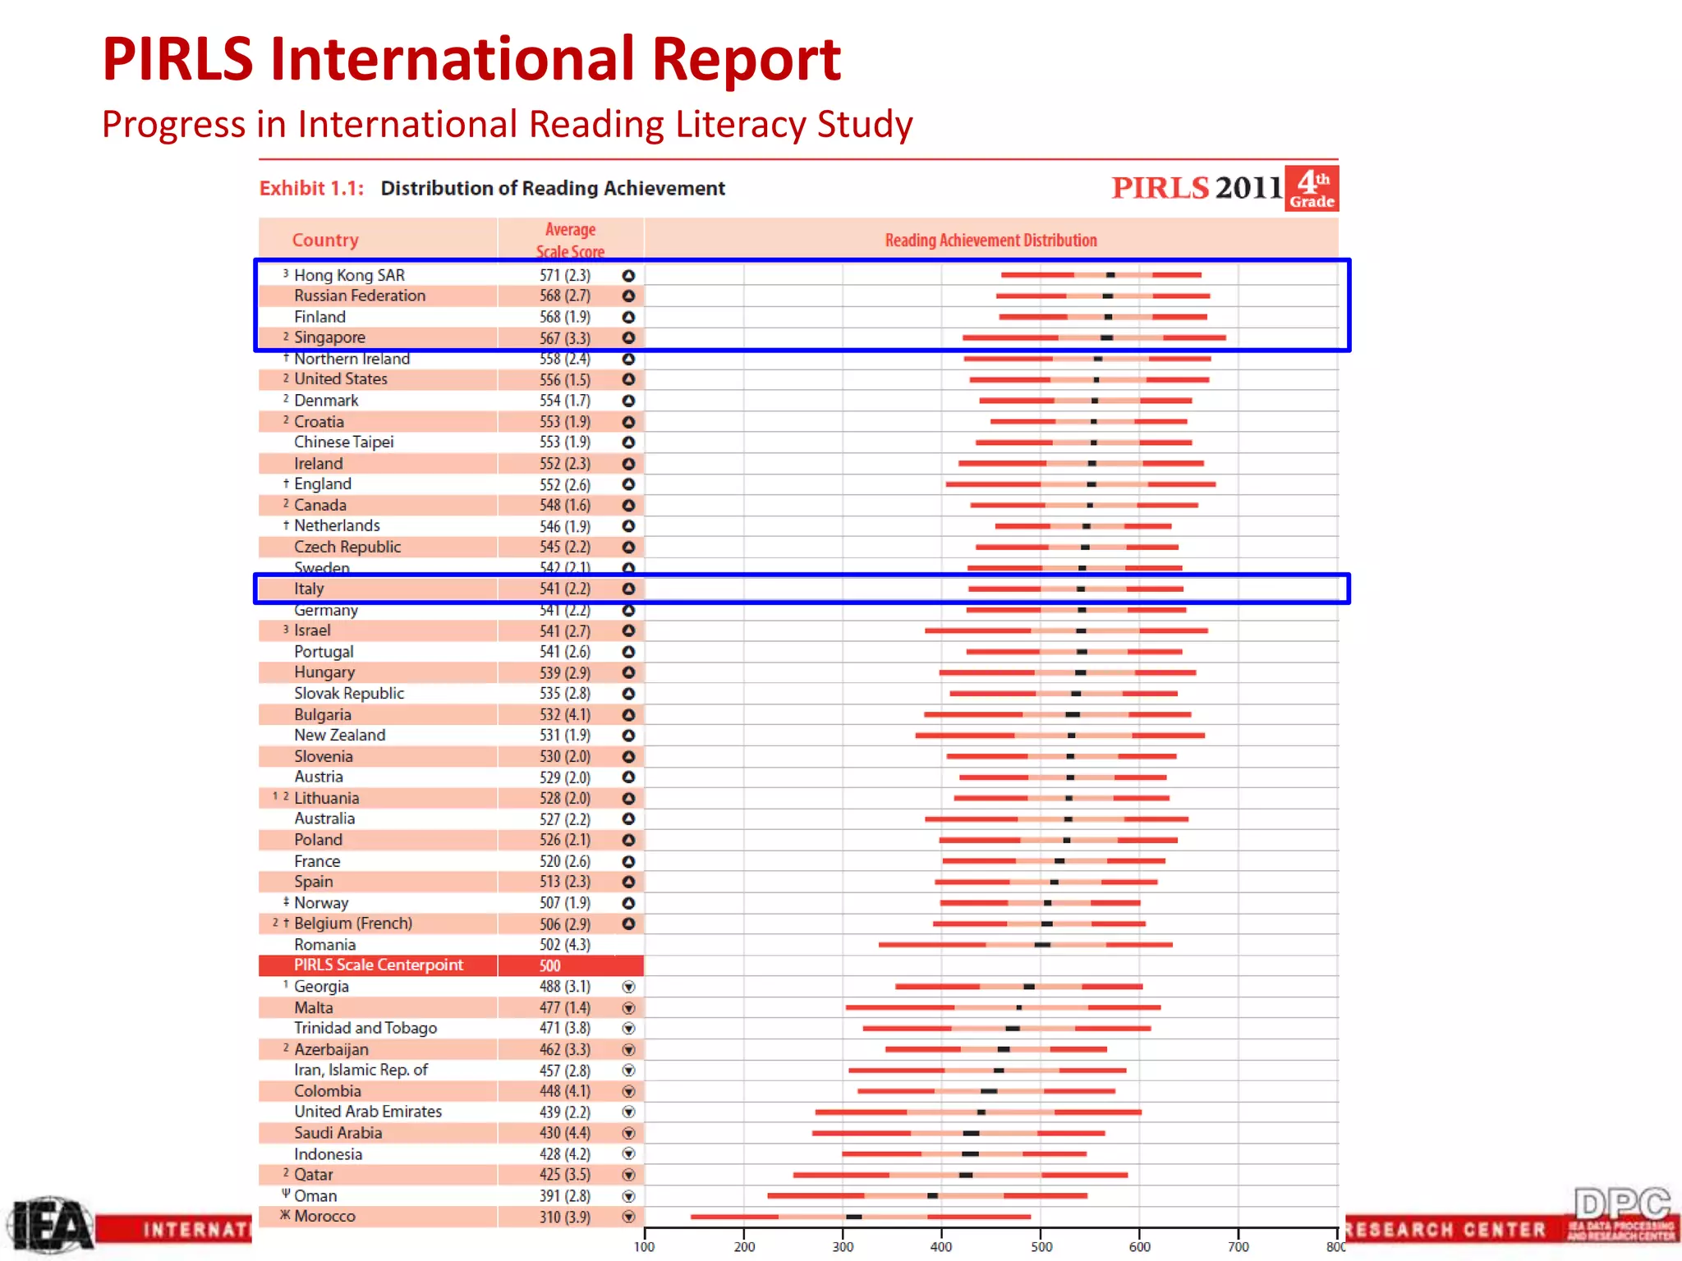Click the Spain score '513 (2.3)'
The width and height of the screenshot is (1682, 1261).
click(565, 882)
